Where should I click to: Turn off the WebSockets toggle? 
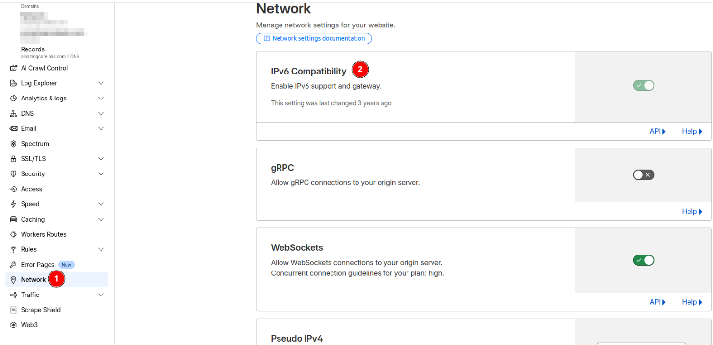643,260
